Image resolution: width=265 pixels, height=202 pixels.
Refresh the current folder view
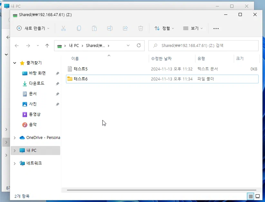(139, 46)
